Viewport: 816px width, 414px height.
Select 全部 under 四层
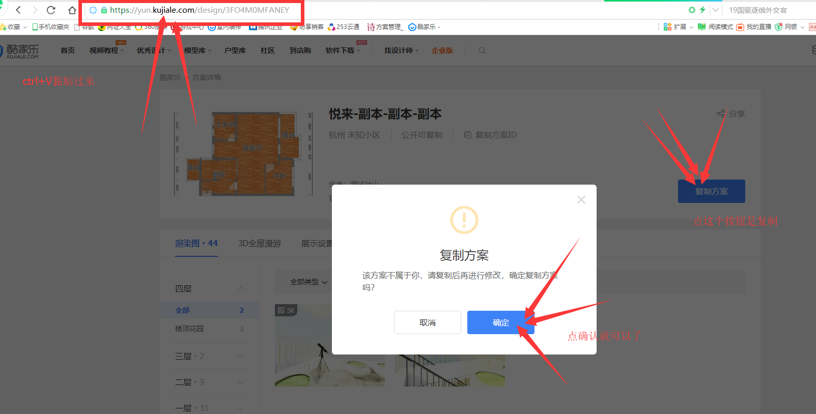point(210,310)
